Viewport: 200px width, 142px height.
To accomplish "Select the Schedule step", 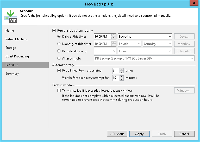I will pyautogui.click(x=25, y=65).
